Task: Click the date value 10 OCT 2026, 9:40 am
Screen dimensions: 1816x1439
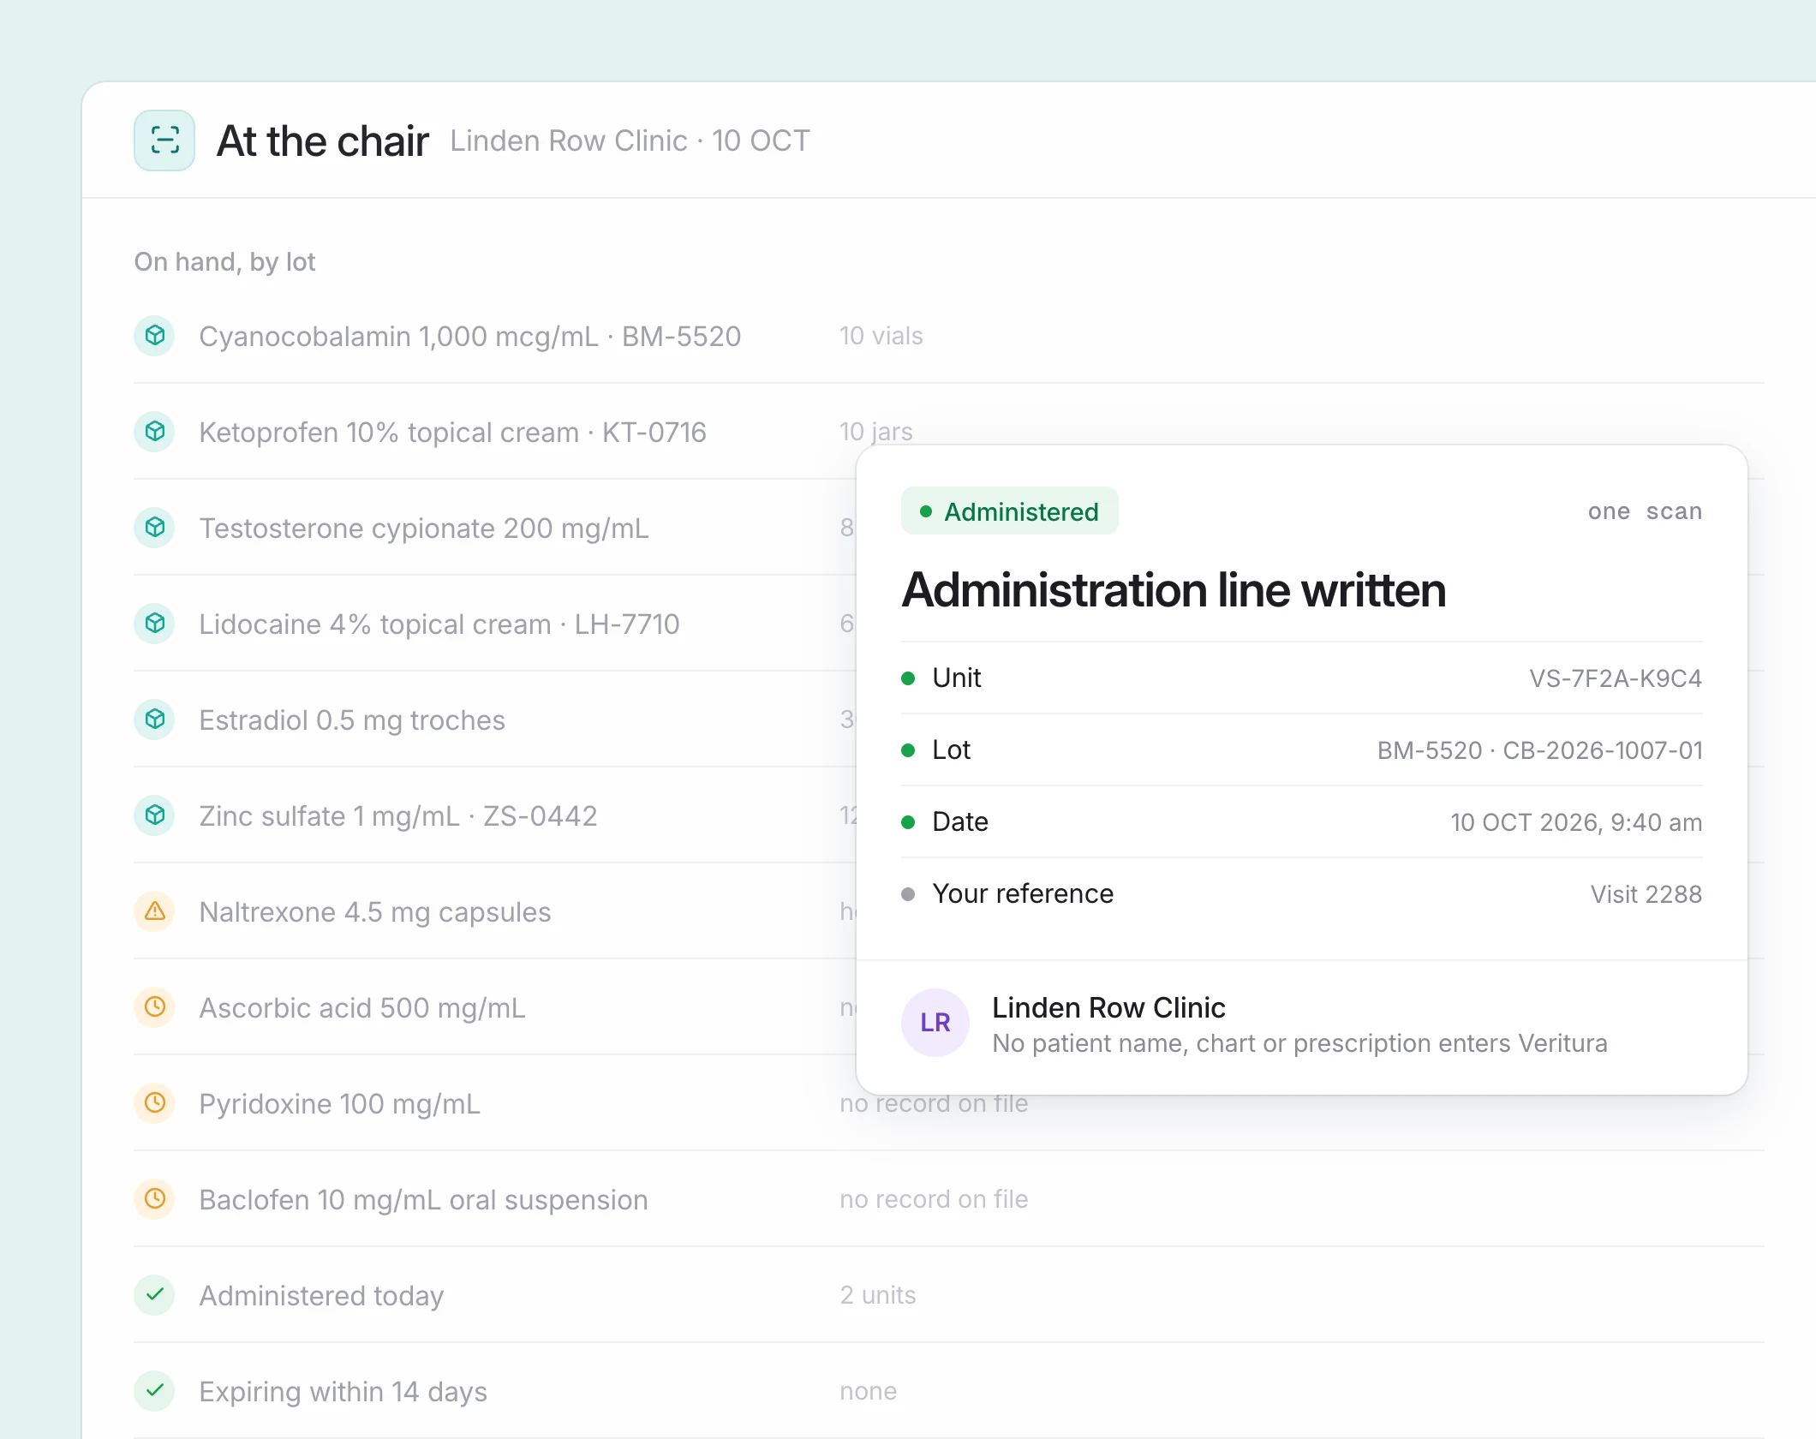Action: tap(1576, 822)
